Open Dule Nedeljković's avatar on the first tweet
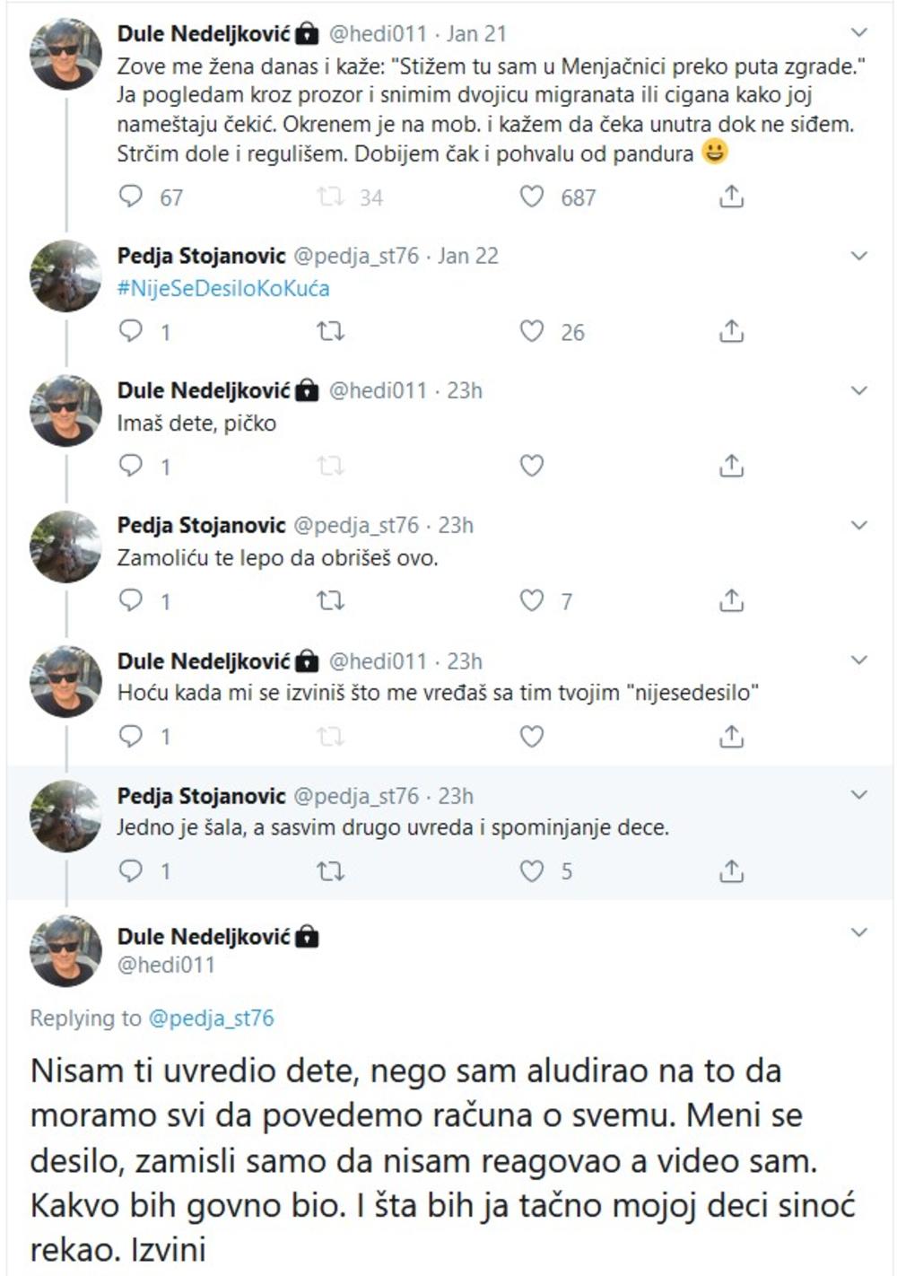897x1276 pixels. 65,53
